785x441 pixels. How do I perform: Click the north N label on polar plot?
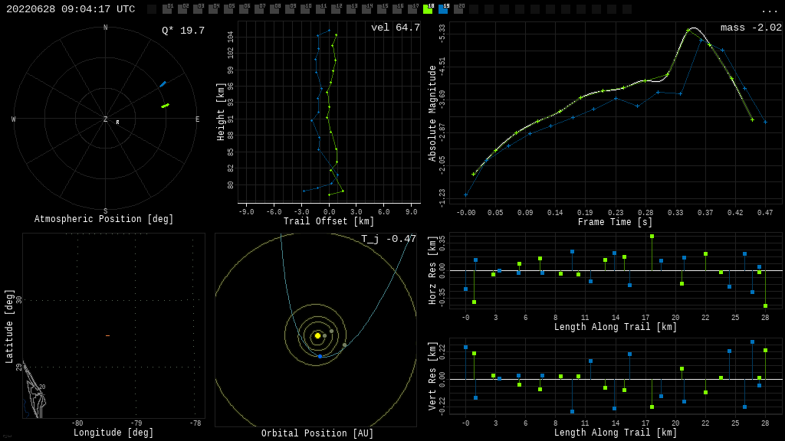coord(106,28)
